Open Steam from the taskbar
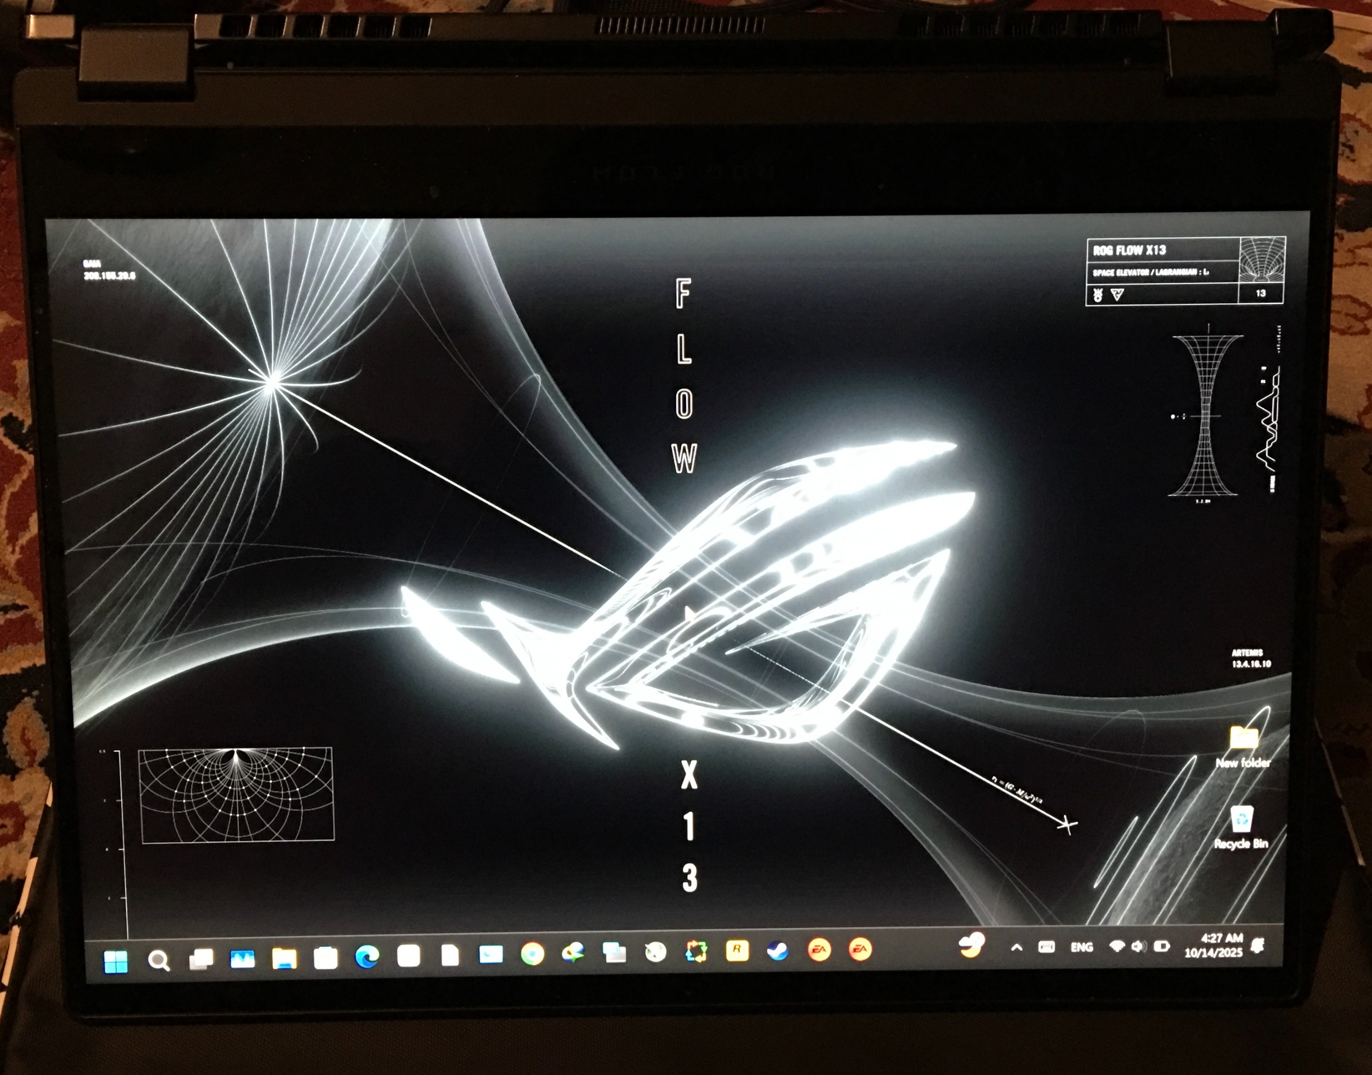Image resolution: width=1372 pixels, height=1075 pixels. click(x=778, y=950)
